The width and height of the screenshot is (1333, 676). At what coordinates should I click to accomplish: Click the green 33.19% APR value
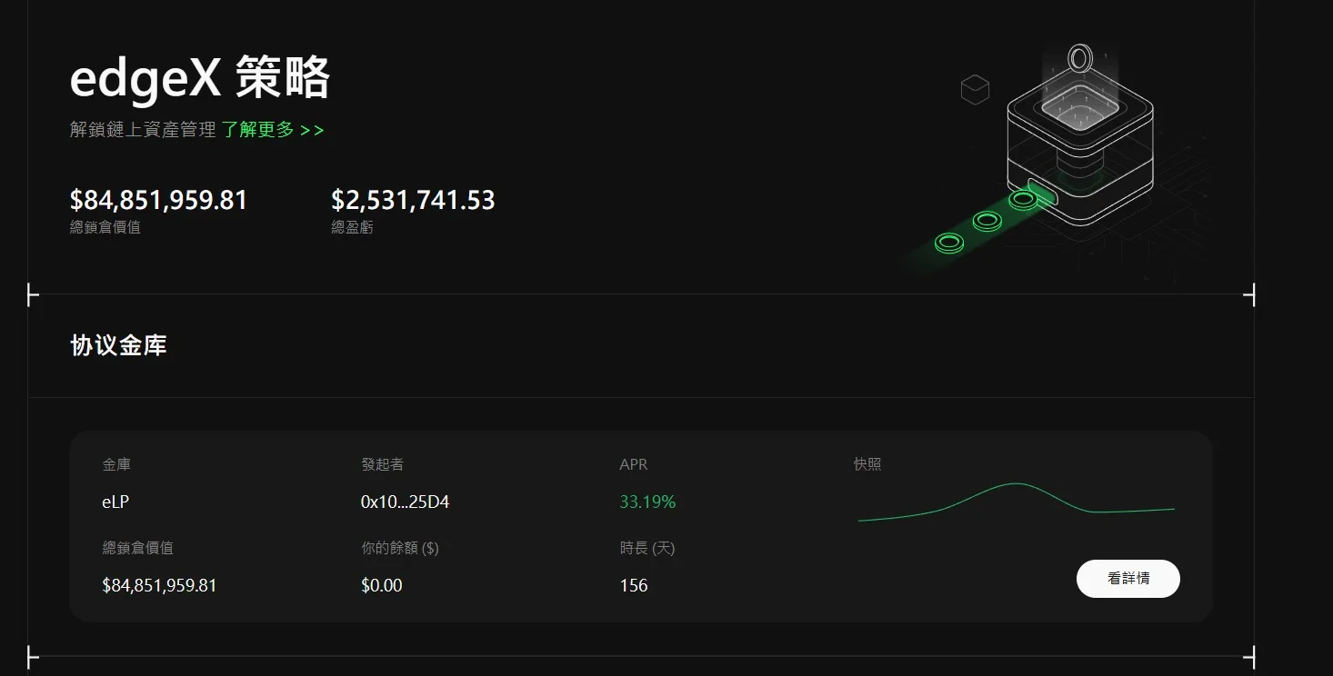[x=648, y=502]
